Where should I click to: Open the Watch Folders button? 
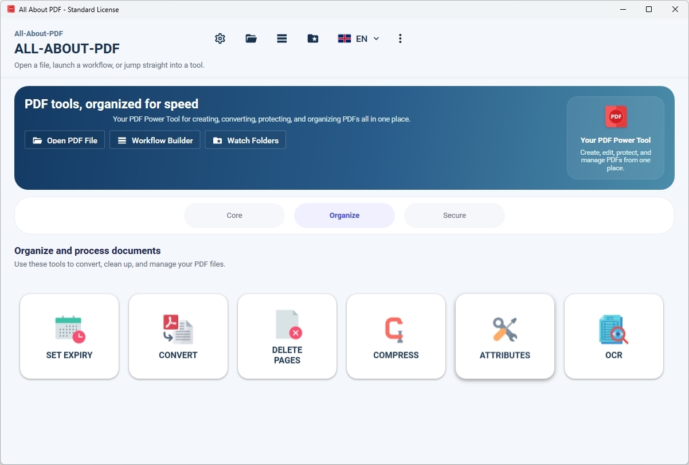pyautogui.click(x=245, y=140)
